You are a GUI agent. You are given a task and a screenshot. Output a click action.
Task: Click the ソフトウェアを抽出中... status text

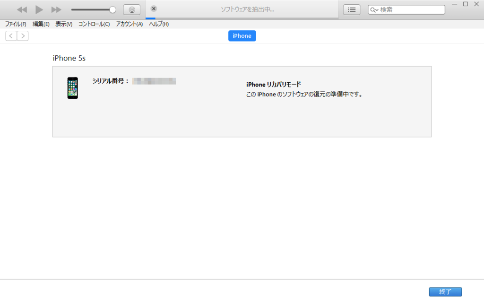[x=247, y=9]
